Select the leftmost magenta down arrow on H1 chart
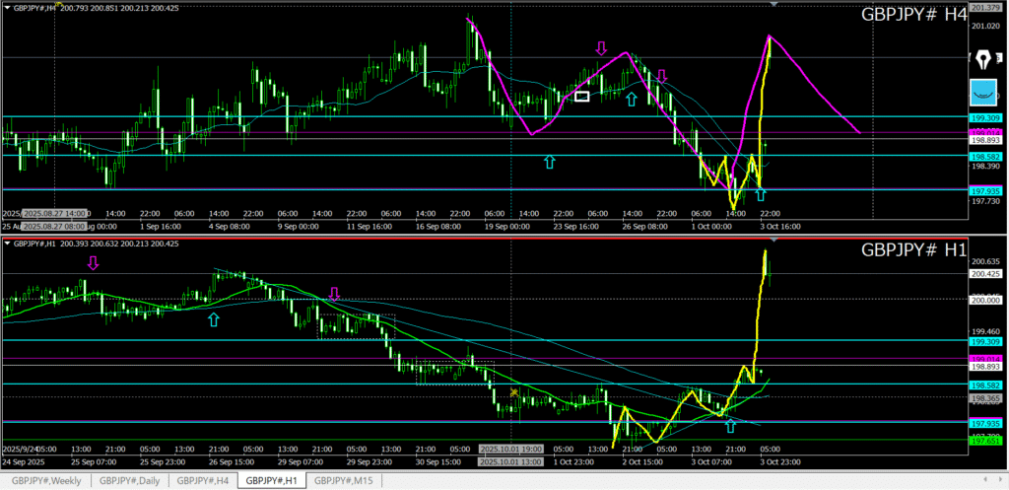1009x490 pixels. [x=94, y=262]
